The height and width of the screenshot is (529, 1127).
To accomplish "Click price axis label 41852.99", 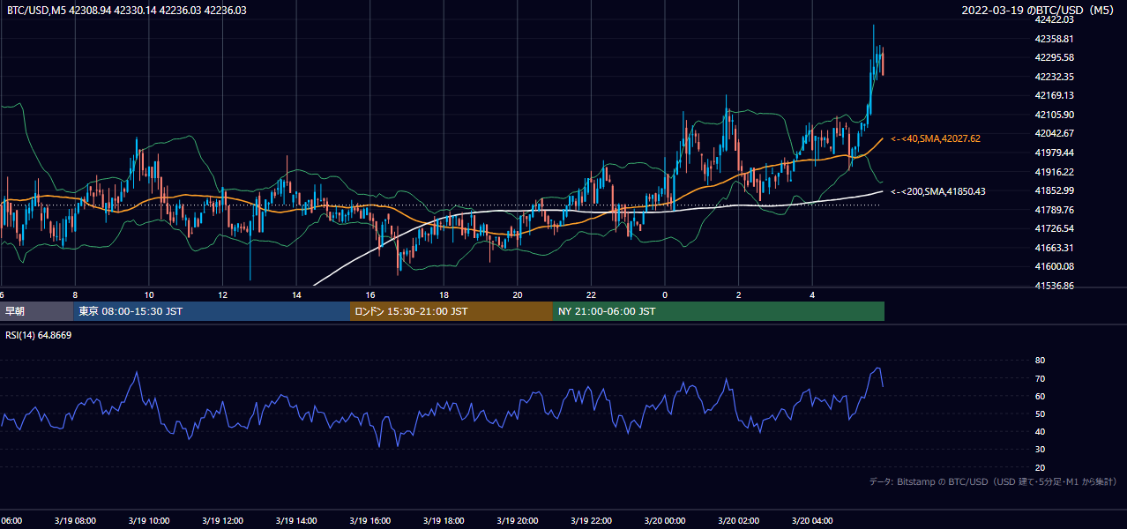I will point(1055,190).
